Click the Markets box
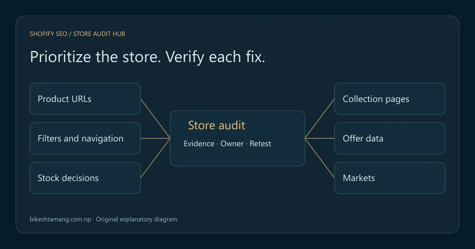 coord(390,178)
